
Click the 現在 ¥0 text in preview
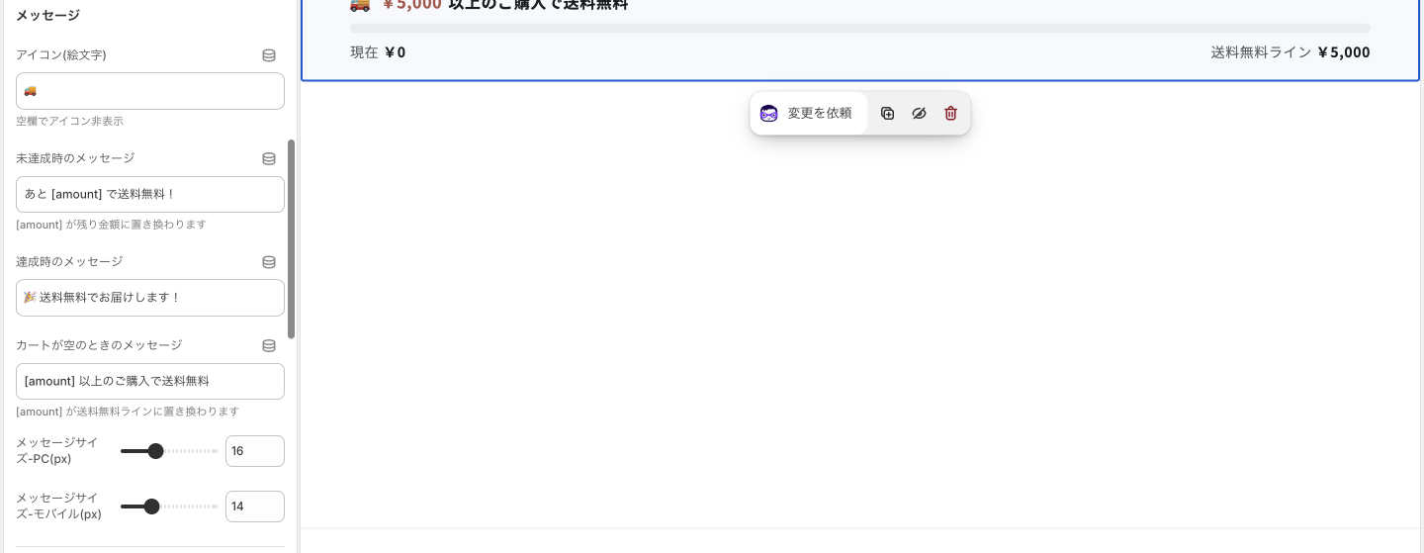pos(378,52)
